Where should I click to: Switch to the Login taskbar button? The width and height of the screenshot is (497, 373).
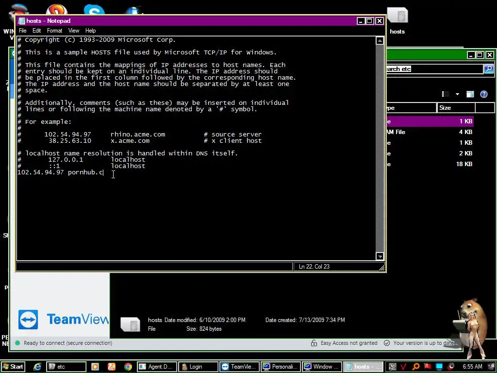pyautogui.click(x=198, y=367)
